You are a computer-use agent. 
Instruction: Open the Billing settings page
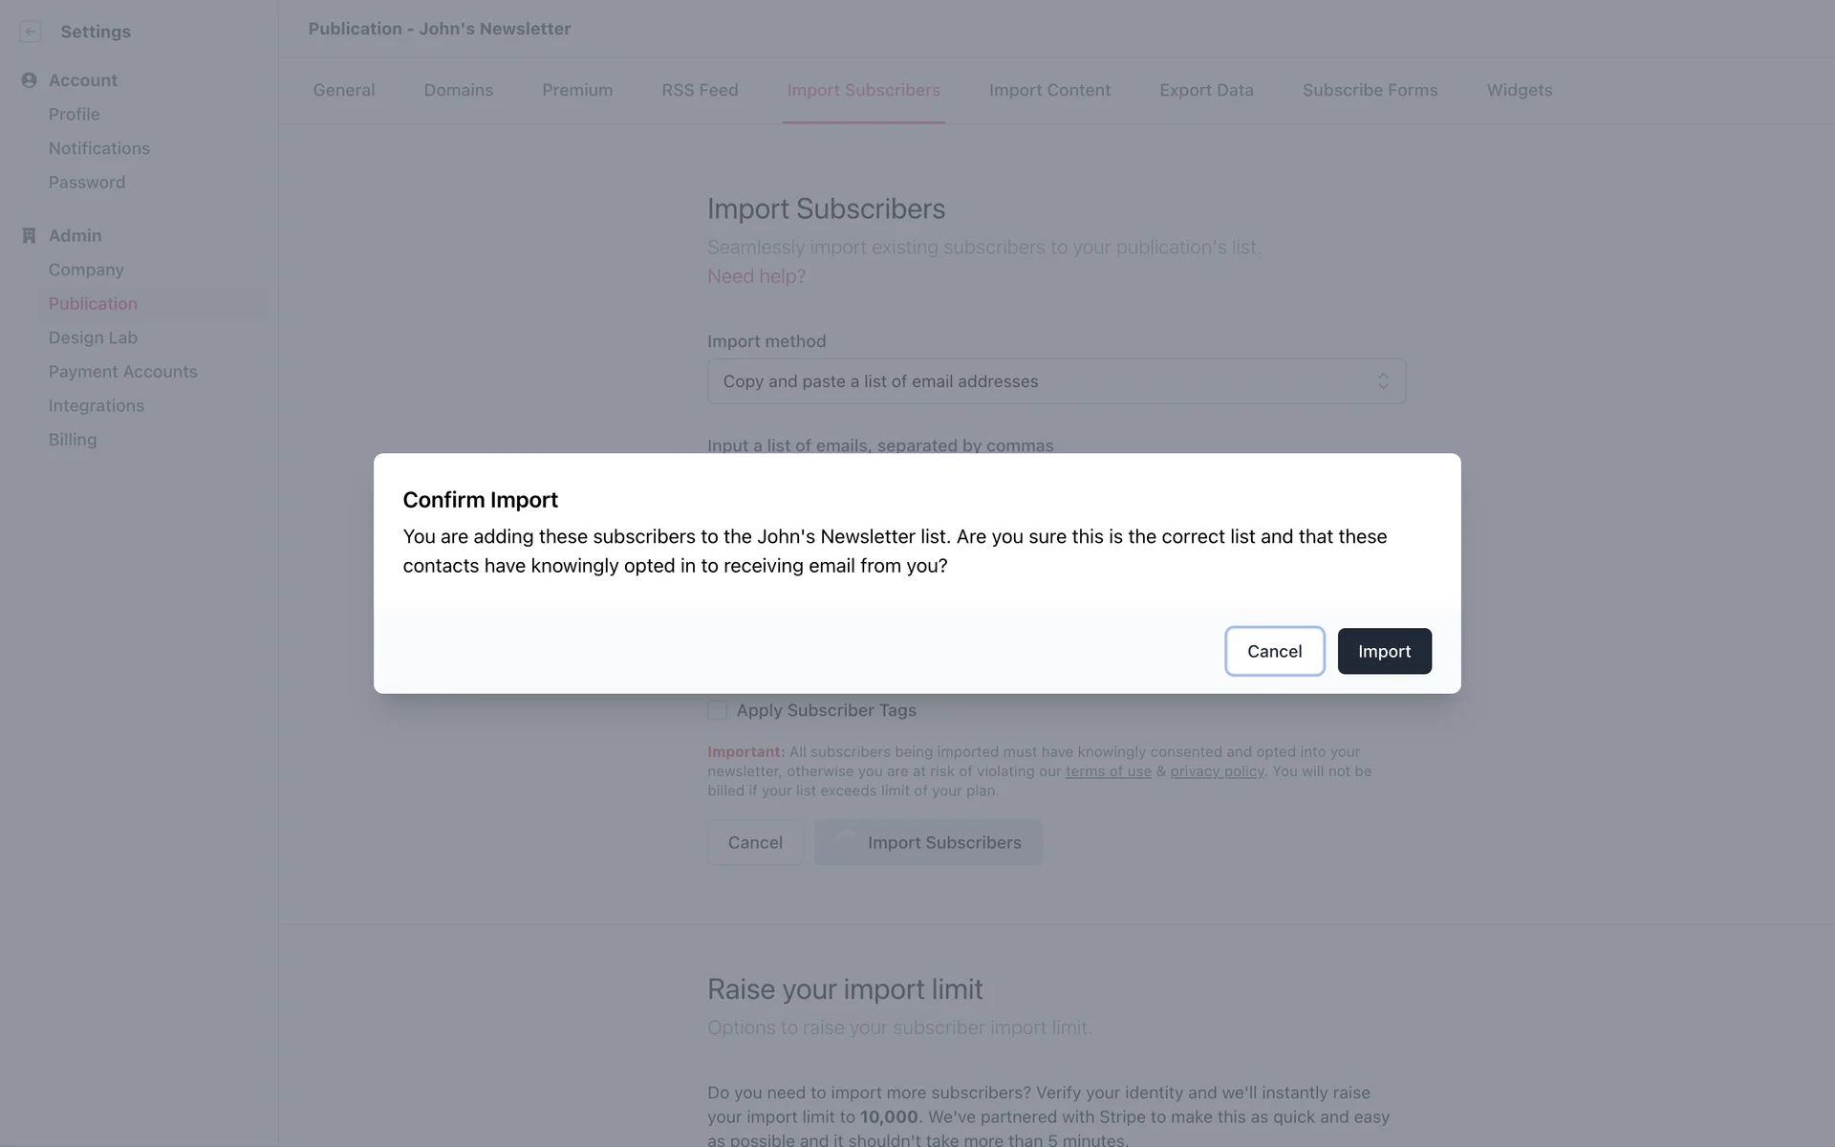point(73,440)
